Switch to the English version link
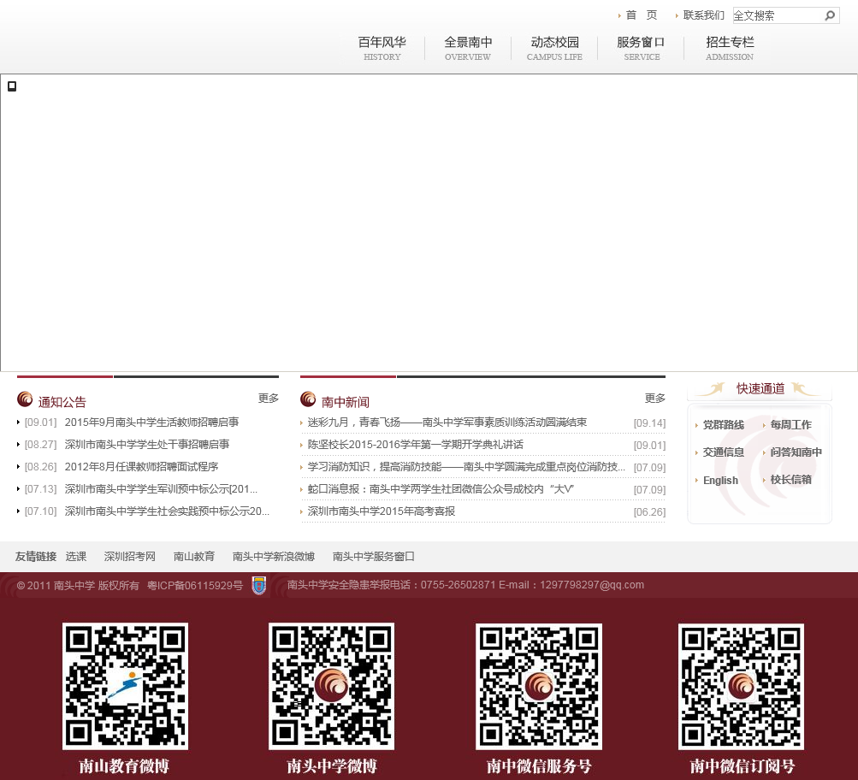The image size is (858, 780). pyautogui.click(x=720, y=481)
